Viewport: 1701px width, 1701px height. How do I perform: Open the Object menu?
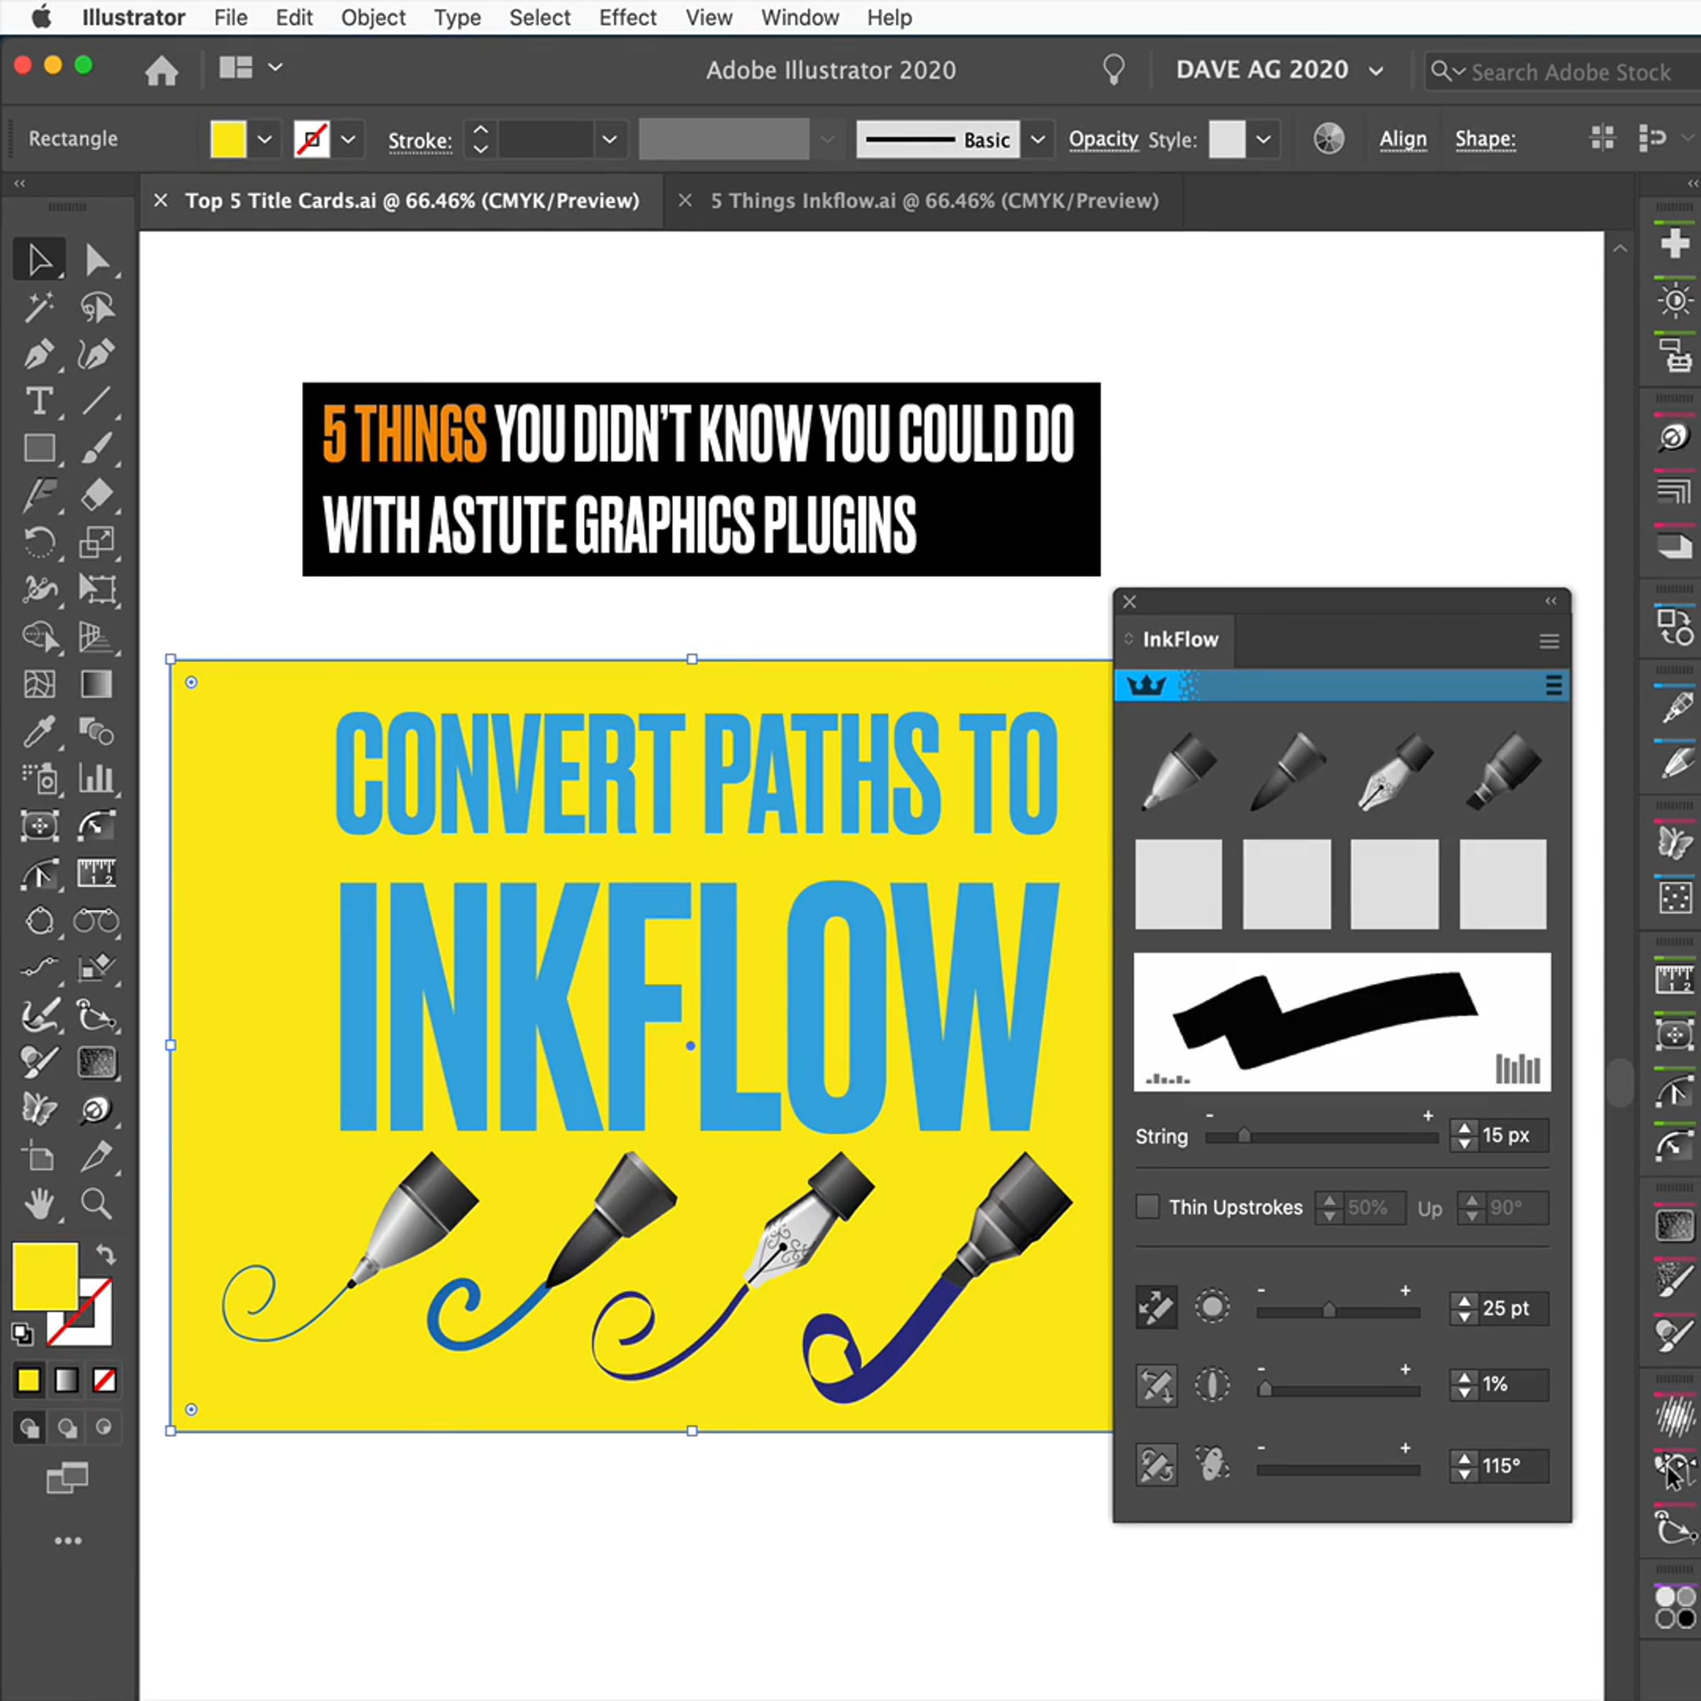click(x=372, y=18)
